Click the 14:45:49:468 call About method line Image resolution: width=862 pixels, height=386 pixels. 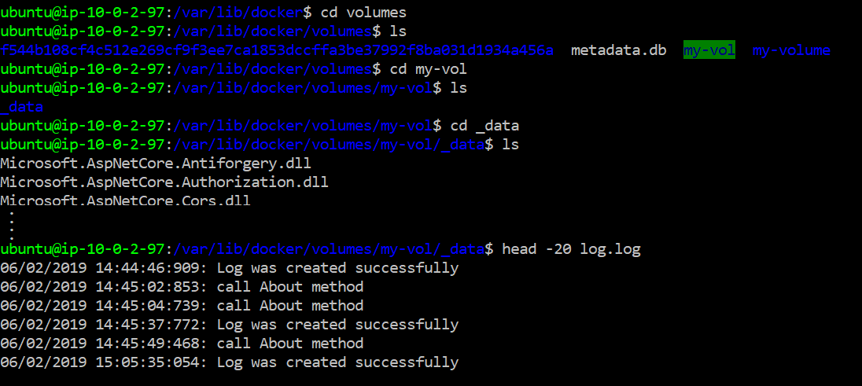coord(182,344)
